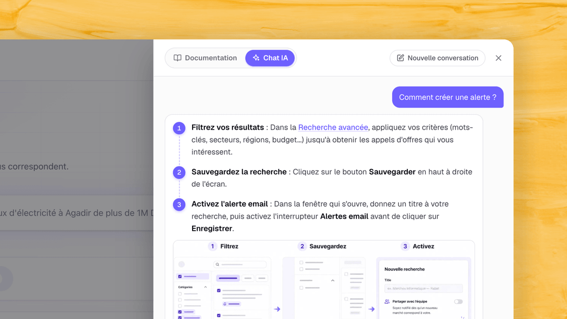Click the 'Activez l'alerte email' step heading
The height and width of the screenshot is (319, 567).
click(229, 204)
